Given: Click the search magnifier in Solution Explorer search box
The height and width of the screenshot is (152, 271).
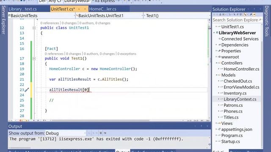Looking at the screenshot, I should coord(260,20).
